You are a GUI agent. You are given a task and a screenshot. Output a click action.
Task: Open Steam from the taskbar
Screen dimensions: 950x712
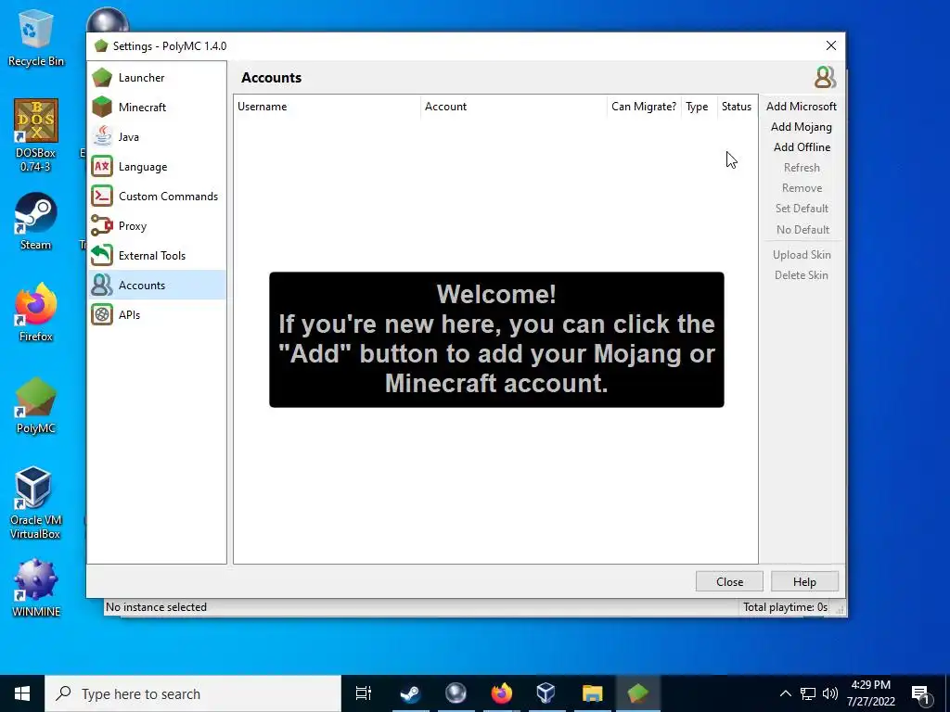(410, 693)
